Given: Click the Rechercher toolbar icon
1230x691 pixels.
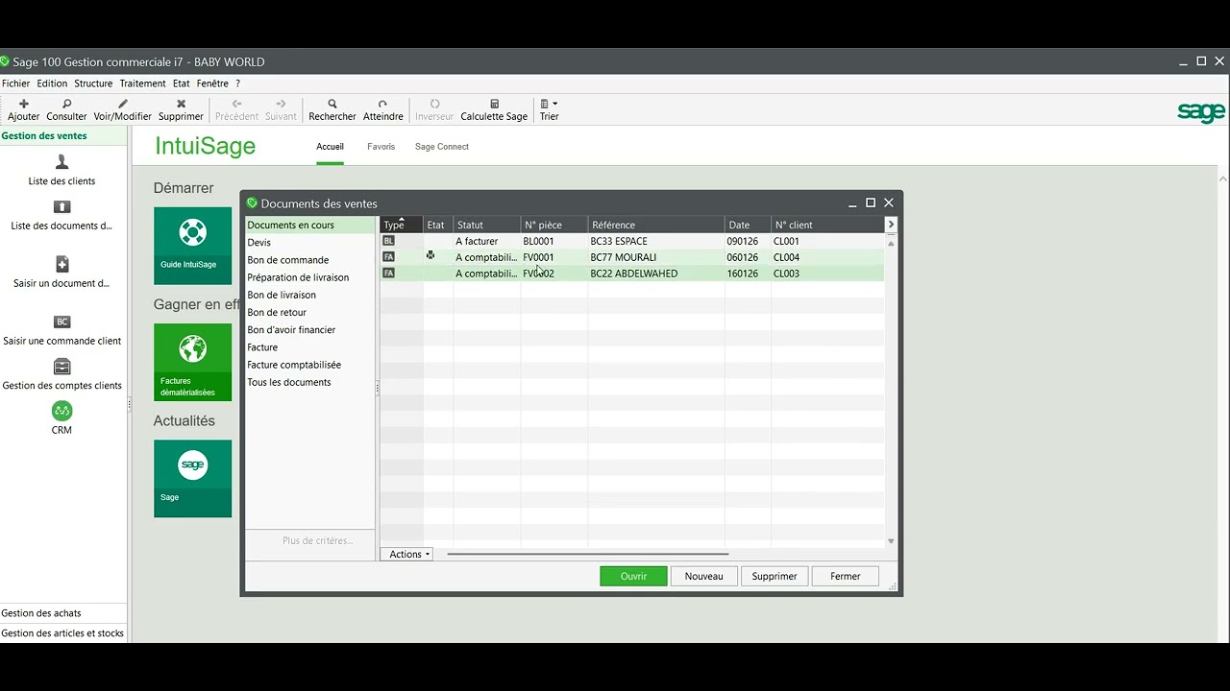Looking at the screenshot, I should 332,104.
